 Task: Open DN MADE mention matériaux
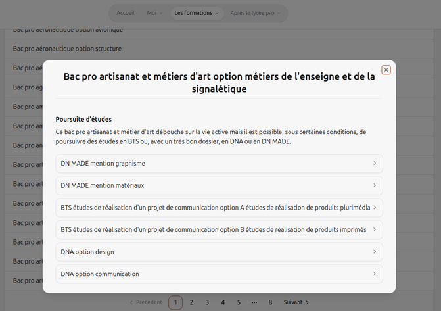pos(219,185)
